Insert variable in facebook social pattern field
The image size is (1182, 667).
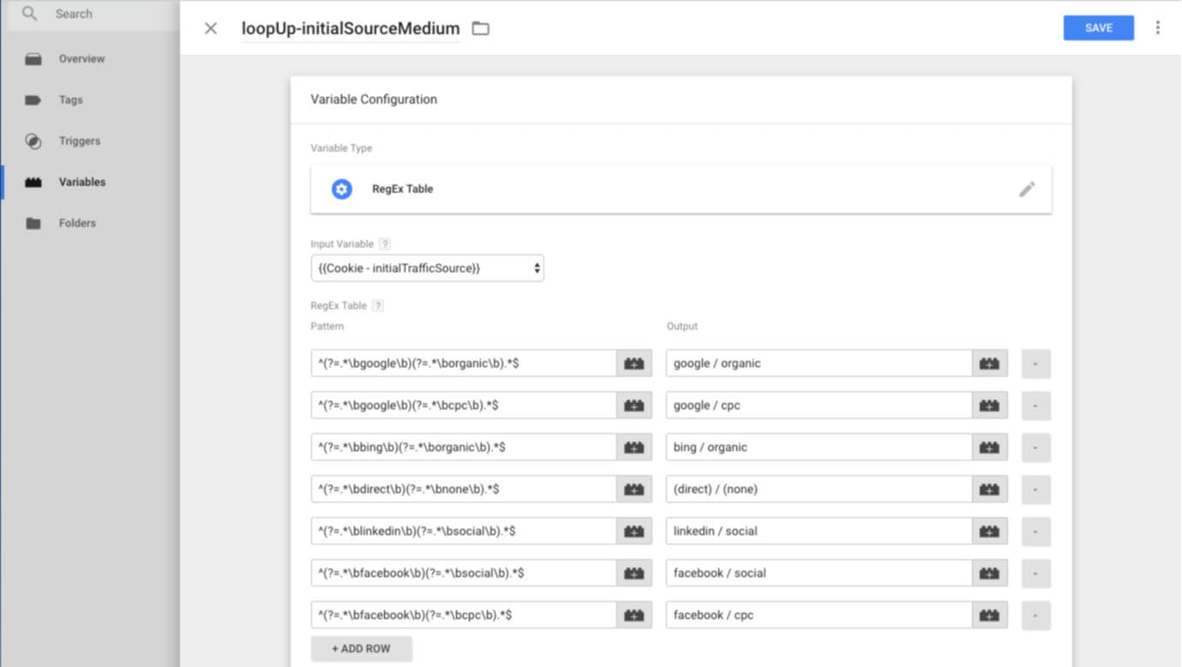pos(634,573)
